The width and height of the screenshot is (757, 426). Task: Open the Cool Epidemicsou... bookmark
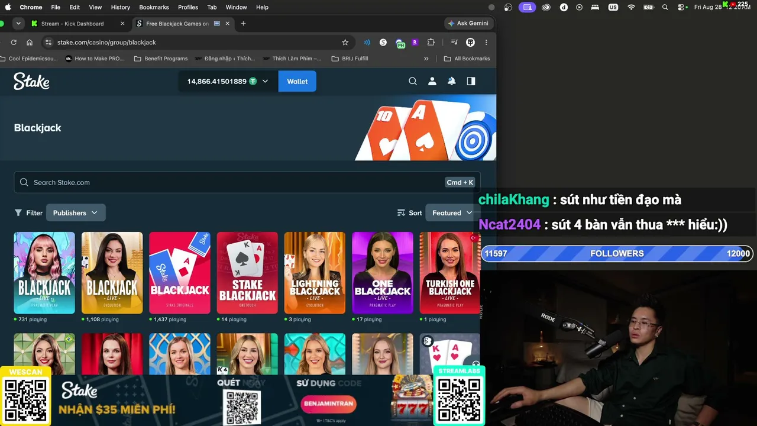click(29, 59)
